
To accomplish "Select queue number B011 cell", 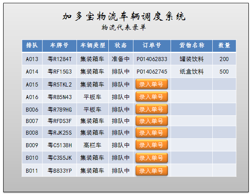I will point(32,170).
